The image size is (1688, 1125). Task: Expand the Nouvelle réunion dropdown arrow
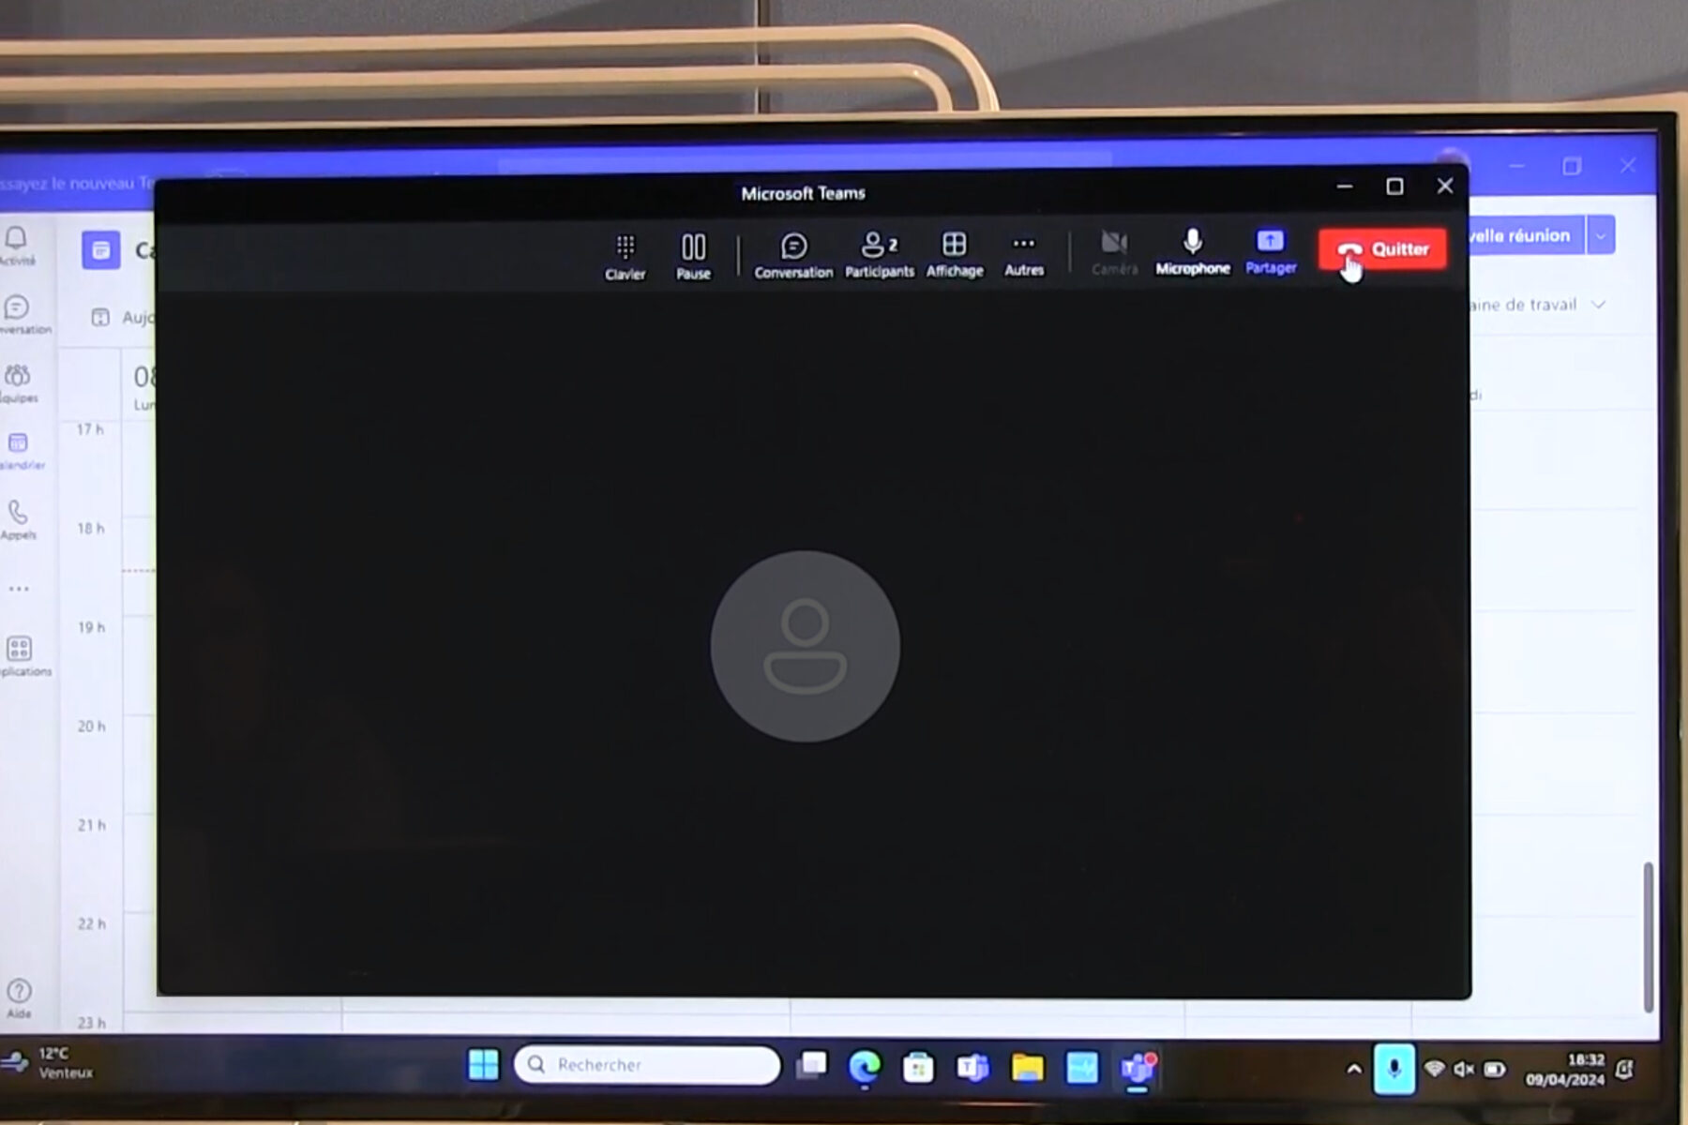pyautogui.click(x=1601, y=236)
